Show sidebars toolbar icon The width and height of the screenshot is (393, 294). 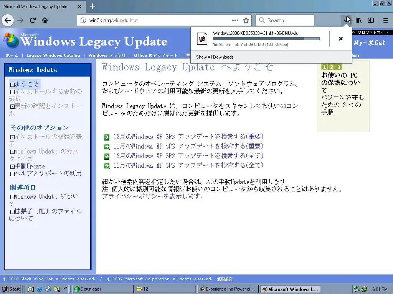point(371,20)
